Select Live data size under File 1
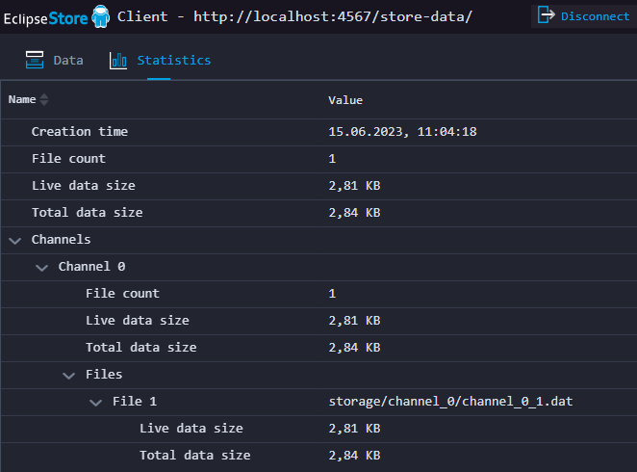This screenshot has width=637, height=472. pyautogui.click(x=191, y=428)
